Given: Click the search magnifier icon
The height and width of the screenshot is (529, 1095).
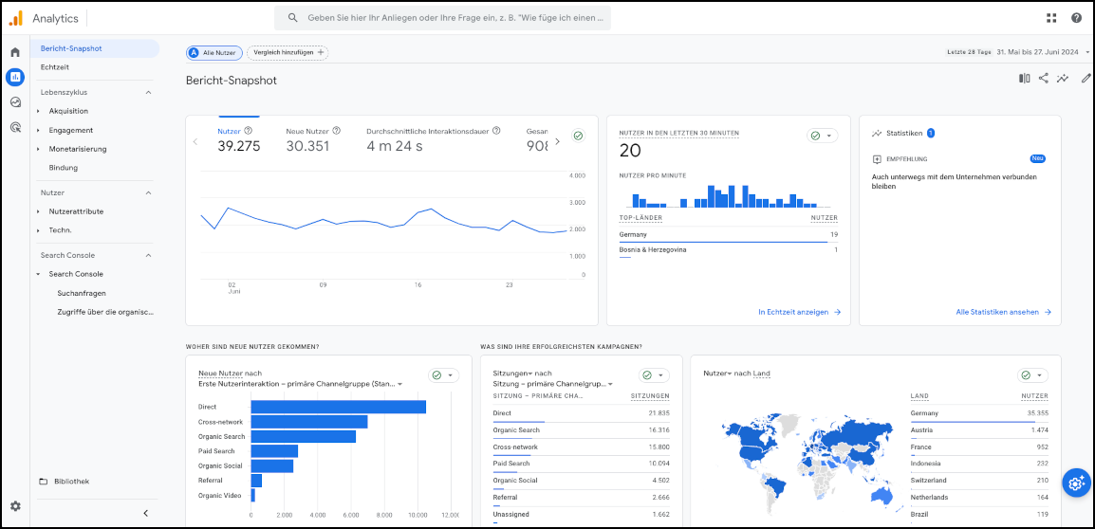Looking at the screenshot, I should (x=293, y=18).
